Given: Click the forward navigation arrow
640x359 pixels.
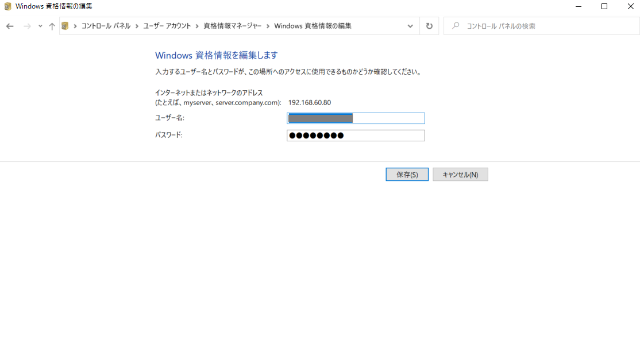Looking at the screenshot, I should (27, 26).
